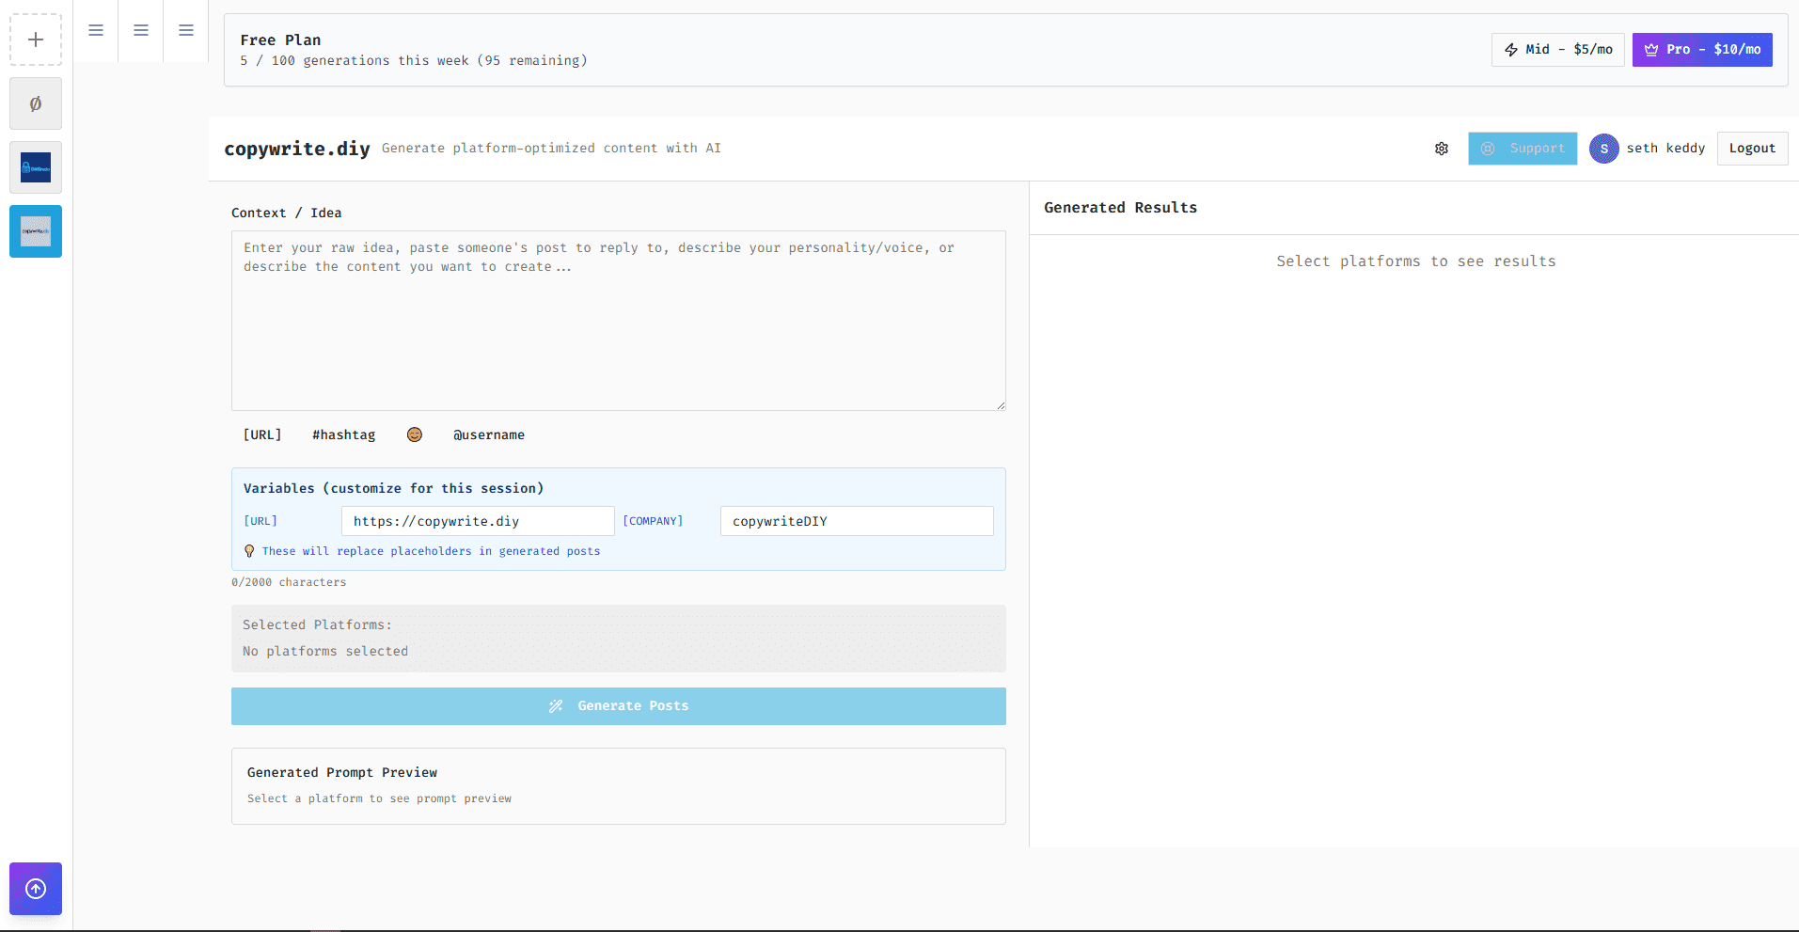Click the '0/2000 characters' counter
The image size is (1799, 932).
coord(289,582)
